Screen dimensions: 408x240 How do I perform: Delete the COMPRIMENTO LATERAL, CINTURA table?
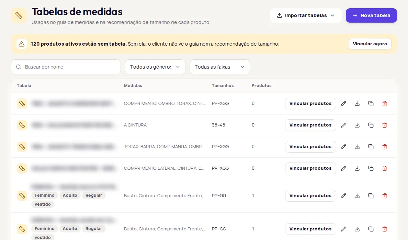click(385, 168)
